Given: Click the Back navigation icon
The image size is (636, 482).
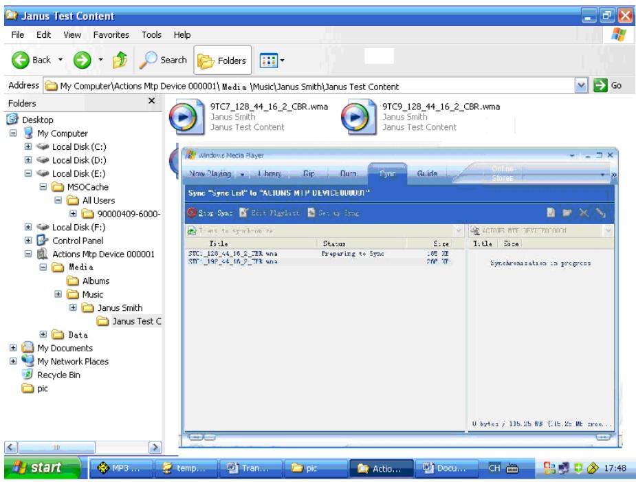Looking at the screenshot, I should pyautogui.click(x=20, y=58).
